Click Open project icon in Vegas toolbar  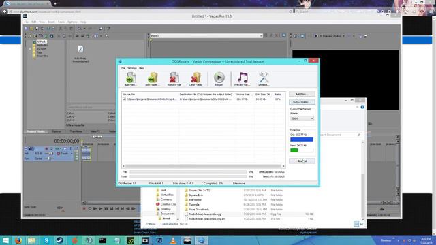(x=31, y=29)
